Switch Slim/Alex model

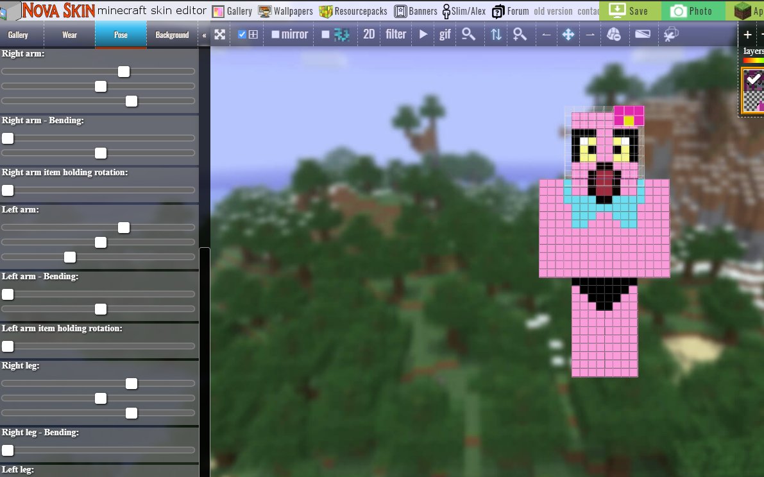click(x=464, y=11)
